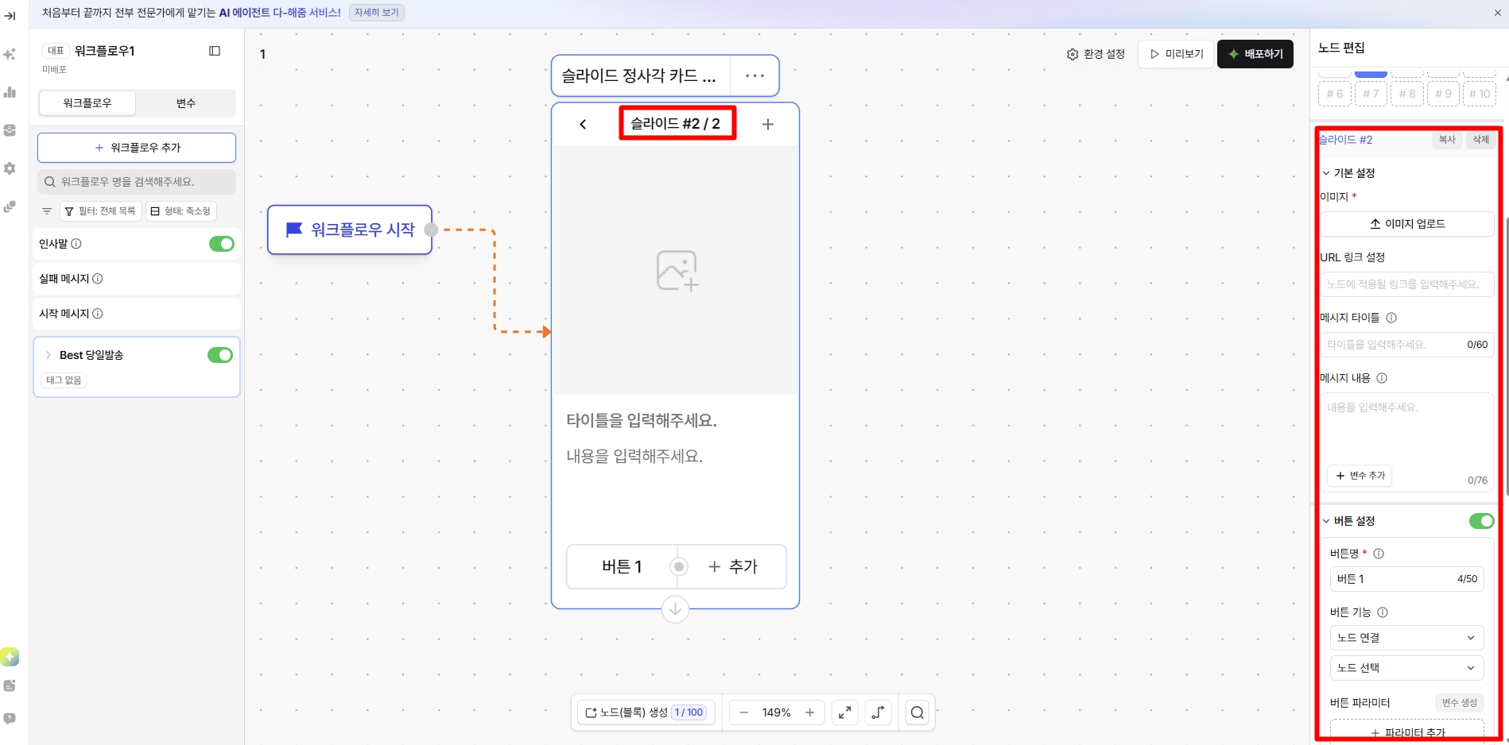
Task: Switch to the 변수 tab
Action: click(x=186, y=103)
